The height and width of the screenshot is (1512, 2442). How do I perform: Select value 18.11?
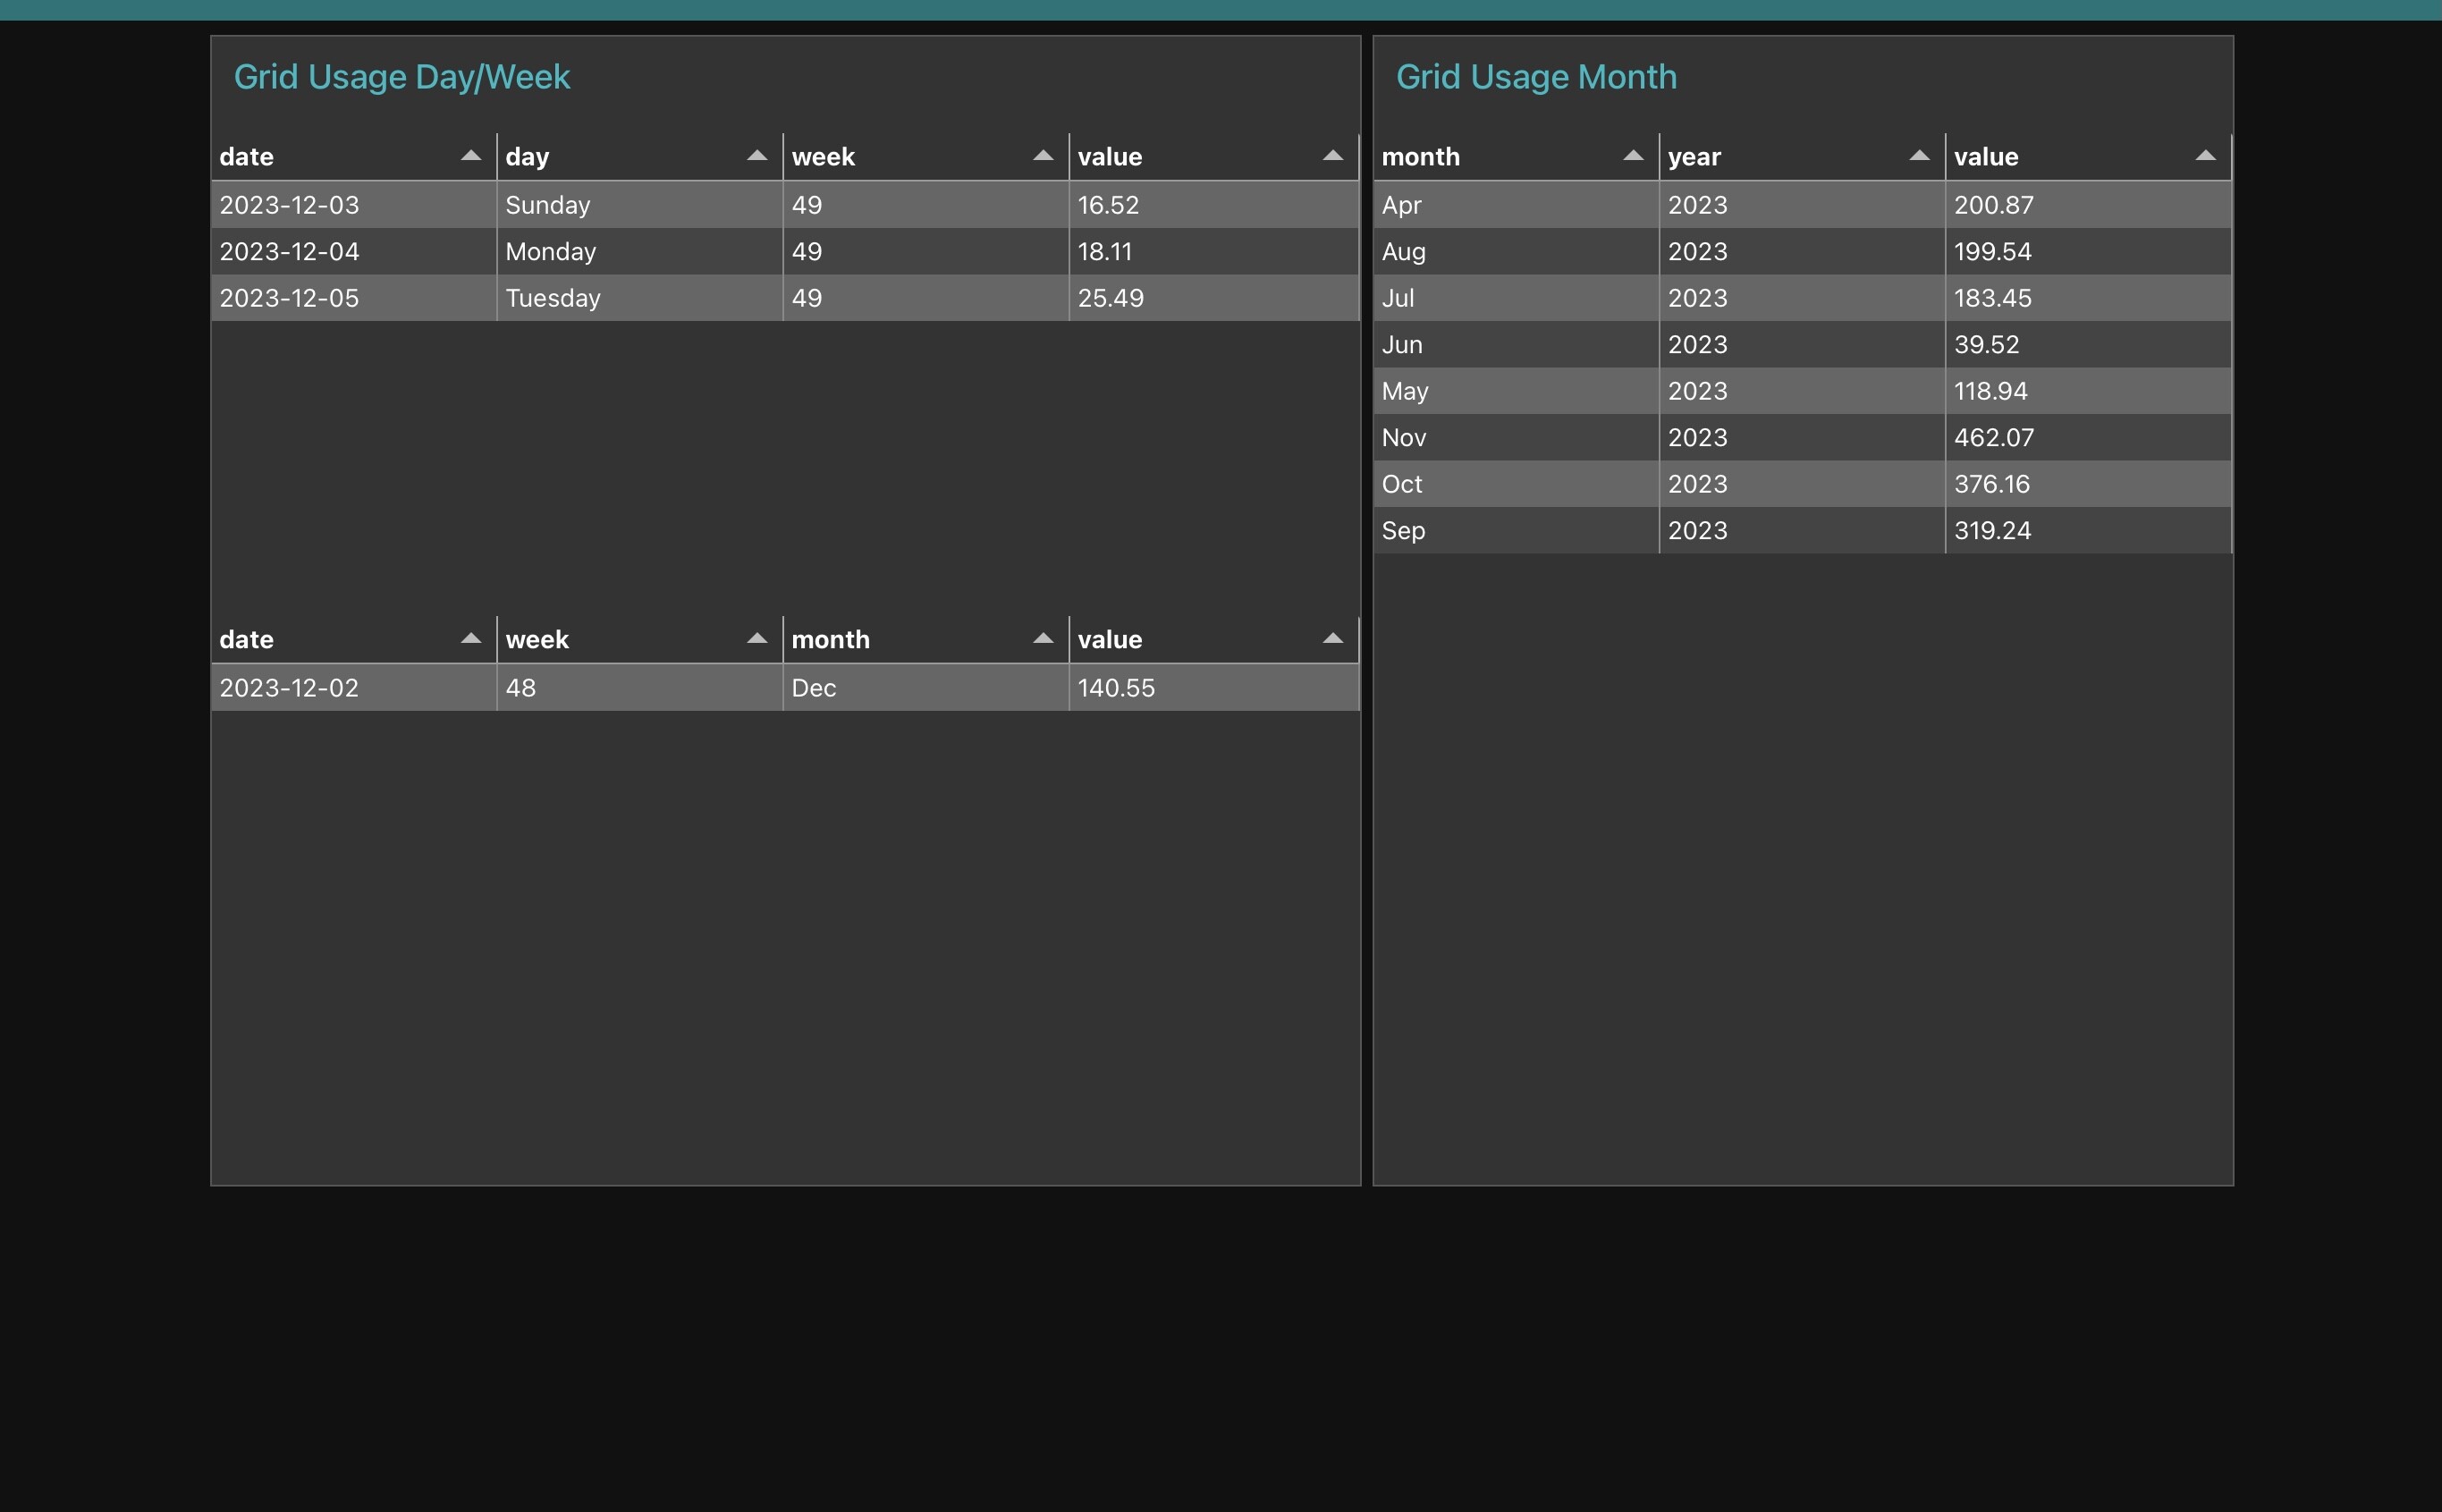pos(1214,251)
